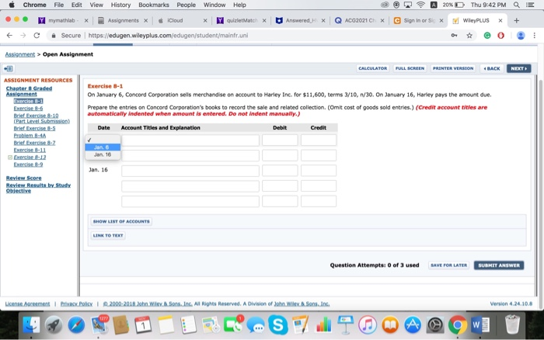This screenshot has width=544, height=340.
Task: Click the AirPlay display icon
Action: (x=408, y=5)
